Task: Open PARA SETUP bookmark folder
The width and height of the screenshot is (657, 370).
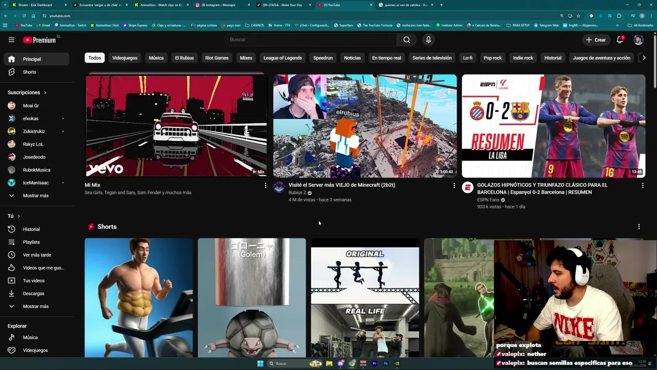Action: click(x=518, y=25)
